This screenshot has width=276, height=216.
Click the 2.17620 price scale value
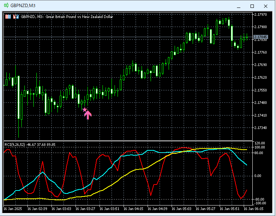pyautogui.click(x=261, y=78)
